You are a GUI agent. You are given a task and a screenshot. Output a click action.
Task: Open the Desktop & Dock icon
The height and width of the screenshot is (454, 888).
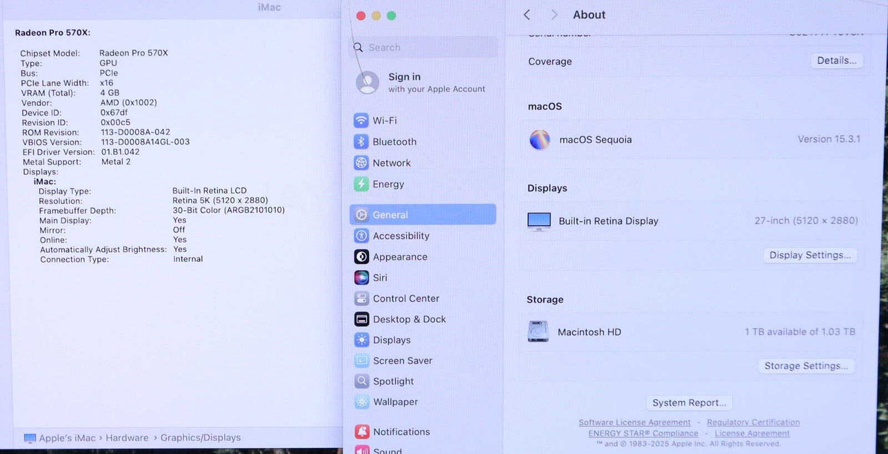click(361, 319)
